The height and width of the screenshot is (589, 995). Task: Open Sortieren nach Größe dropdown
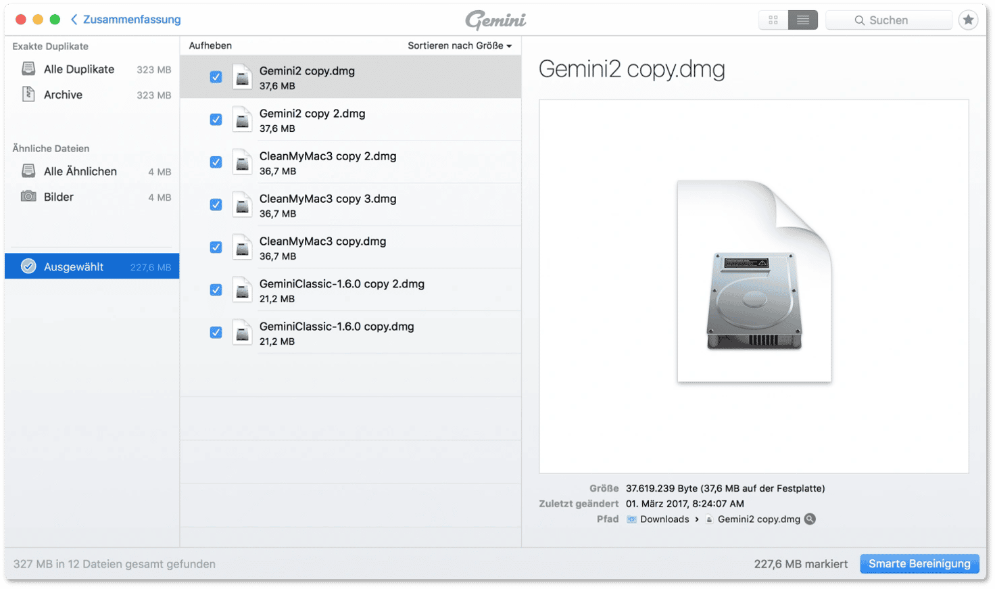coord(460,45)
